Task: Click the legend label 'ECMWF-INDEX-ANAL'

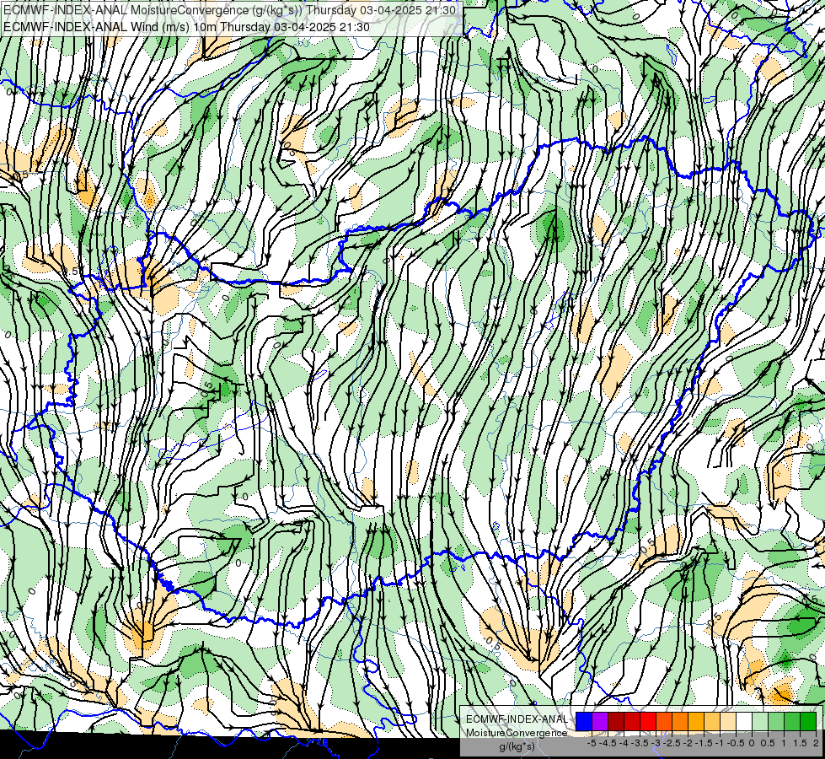Action: click(x=517, y=719)
